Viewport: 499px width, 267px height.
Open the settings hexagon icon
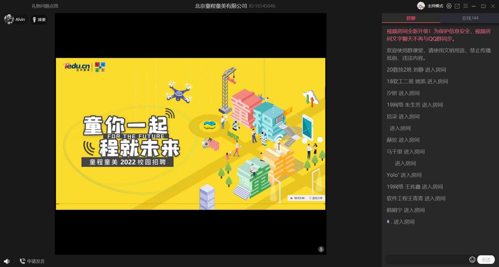449,6
